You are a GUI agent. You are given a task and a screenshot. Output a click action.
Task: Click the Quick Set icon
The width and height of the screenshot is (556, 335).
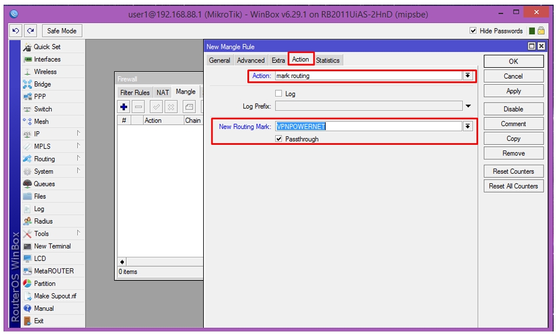pos(27,47)
